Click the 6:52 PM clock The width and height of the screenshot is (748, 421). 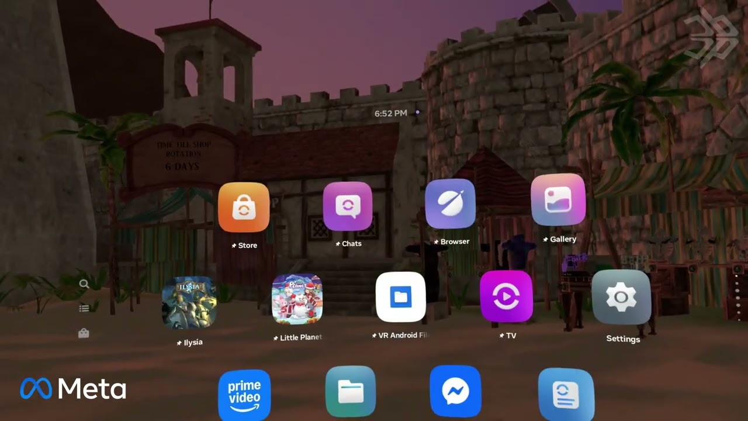(x=390, y=113)
